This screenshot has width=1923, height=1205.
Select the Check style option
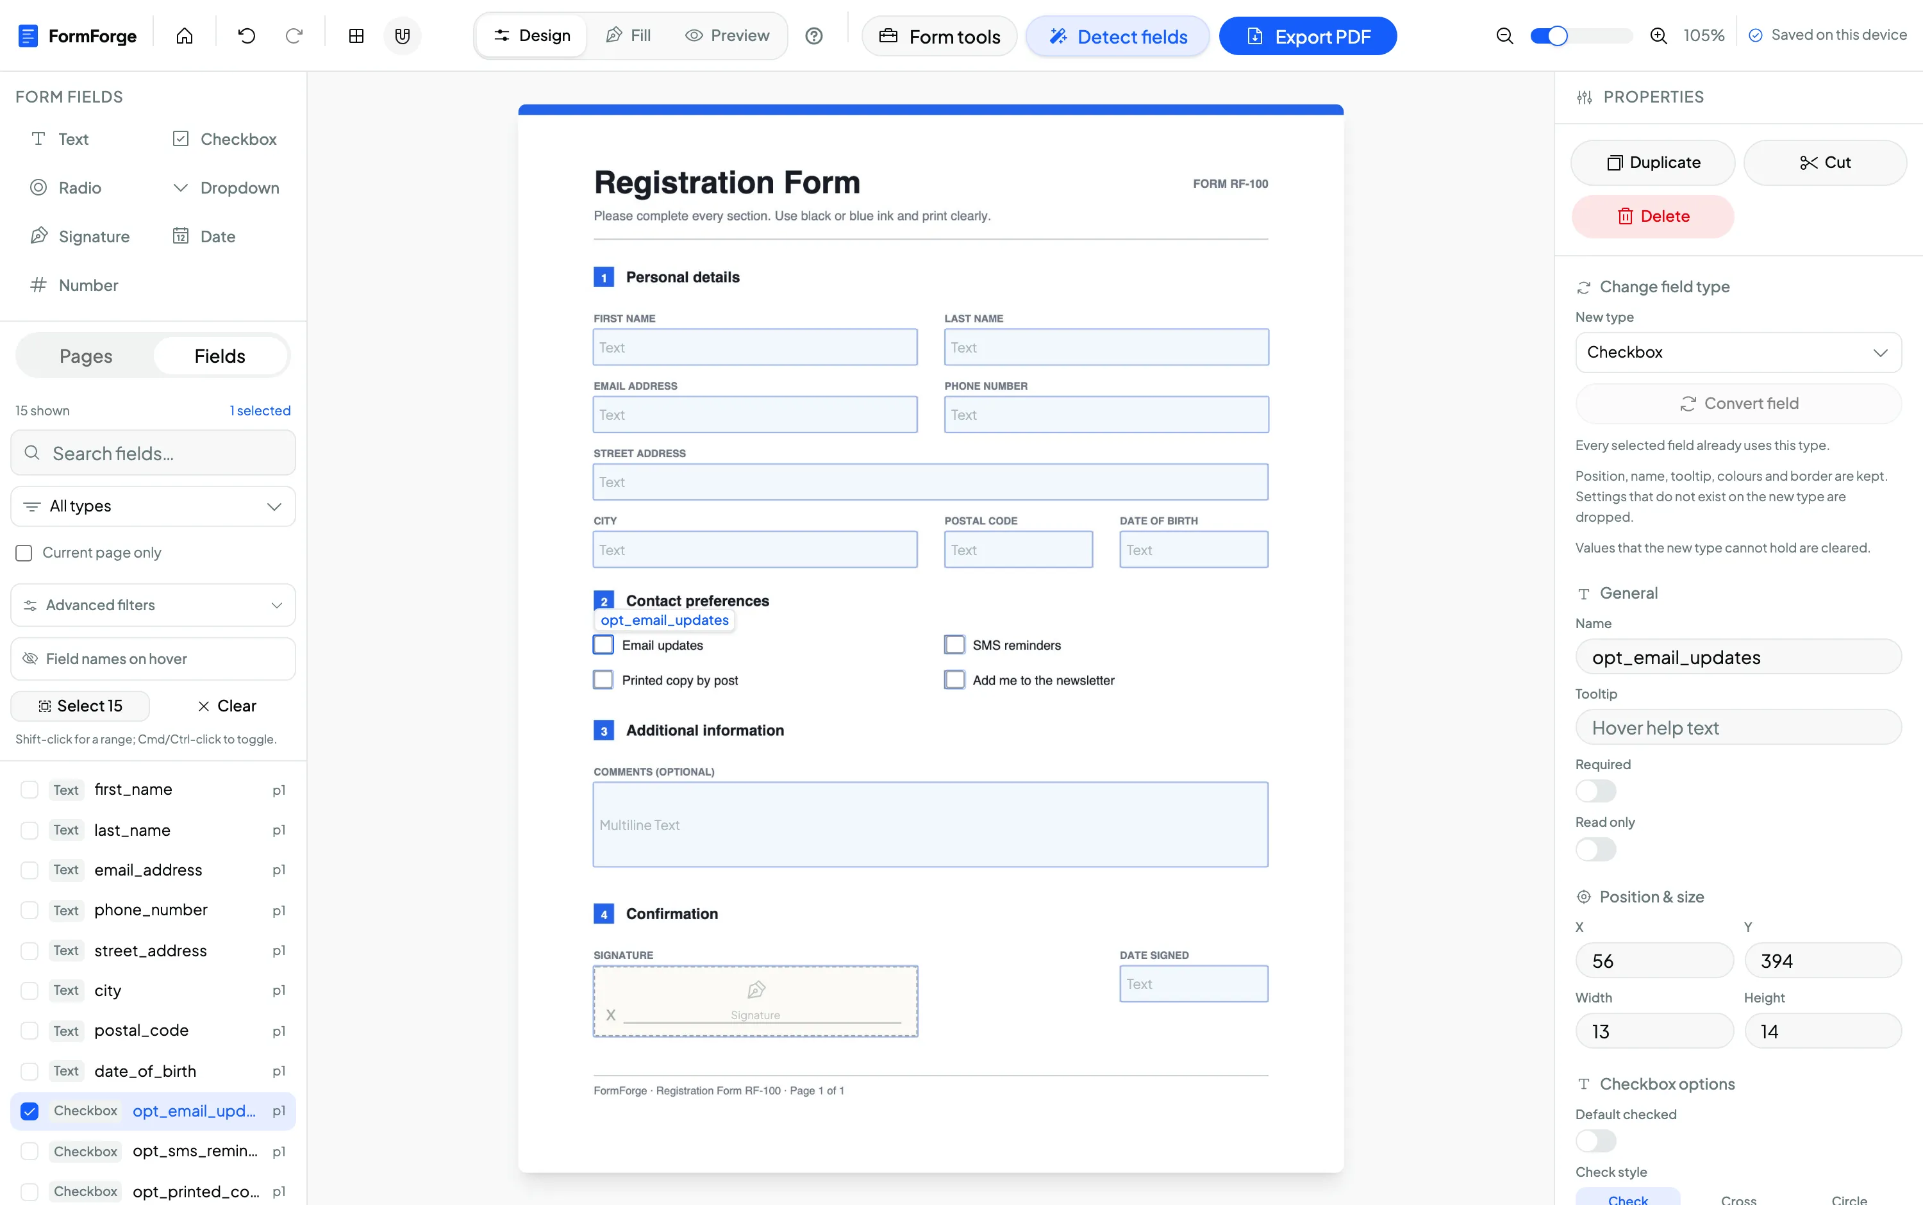pos(1627,1199)
